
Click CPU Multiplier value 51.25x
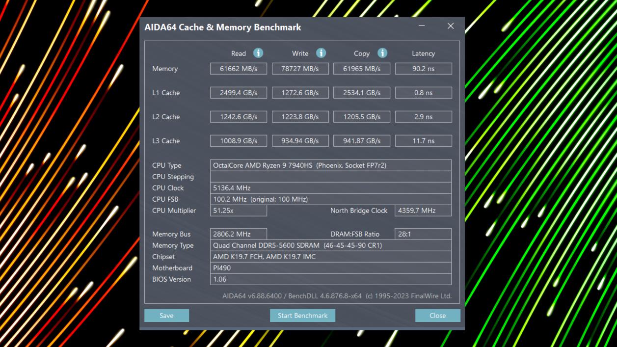pos(239,211)
